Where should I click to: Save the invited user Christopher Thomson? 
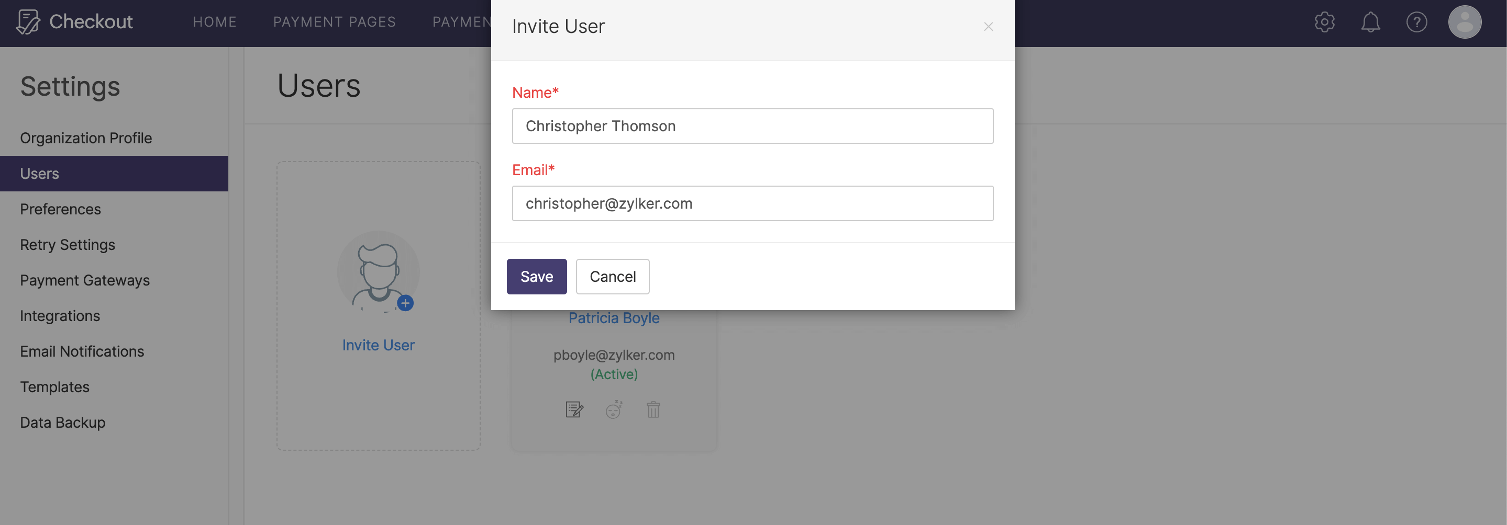tap(537, 276)
